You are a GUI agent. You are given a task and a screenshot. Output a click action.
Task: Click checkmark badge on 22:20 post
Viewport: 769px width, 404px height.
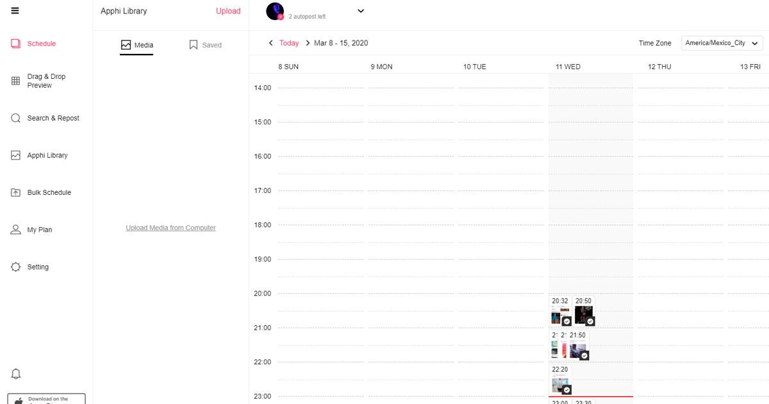(x=566, y=389)
